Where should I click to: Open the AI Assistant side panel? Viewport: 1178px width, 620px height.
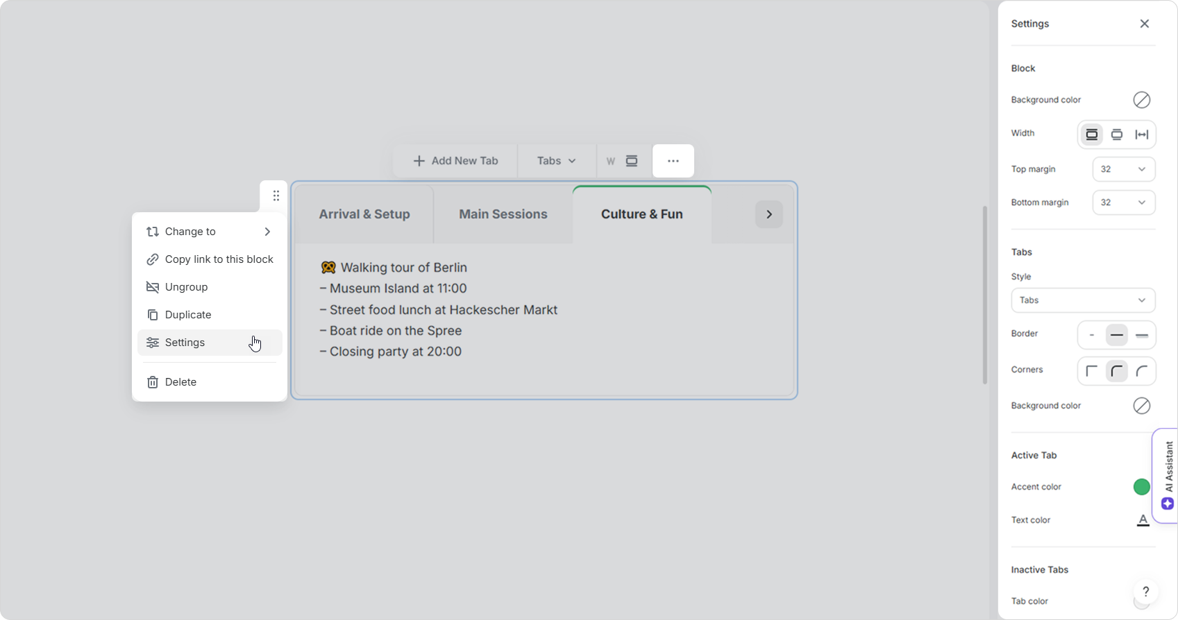click(1168, 476)
